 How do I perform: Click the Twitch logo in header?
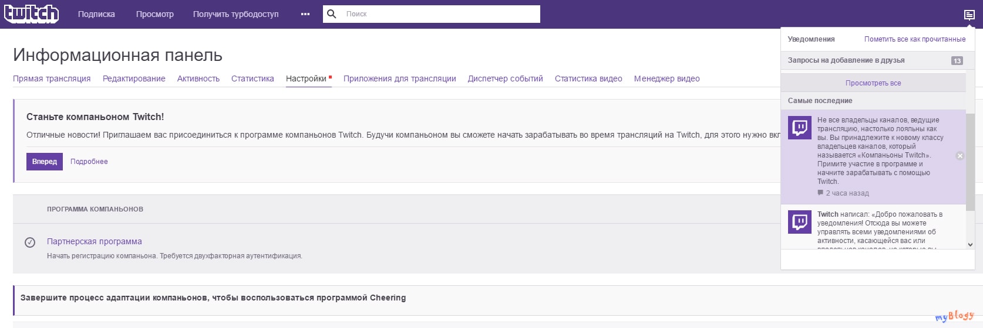click(x=31, y=13)
